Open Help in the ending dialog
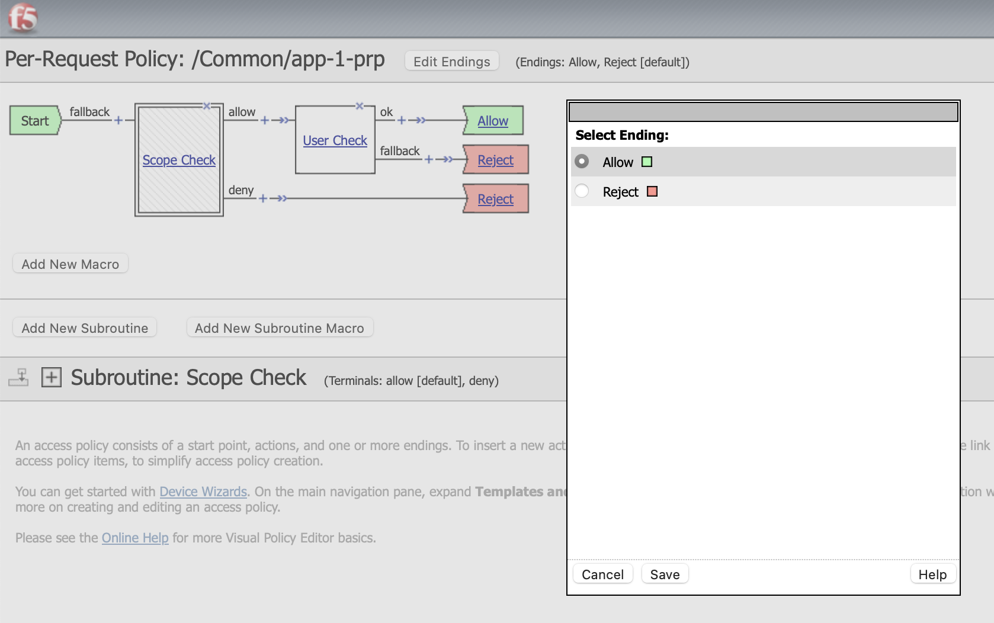Screen dimensions: 994x623 (932, 574)
